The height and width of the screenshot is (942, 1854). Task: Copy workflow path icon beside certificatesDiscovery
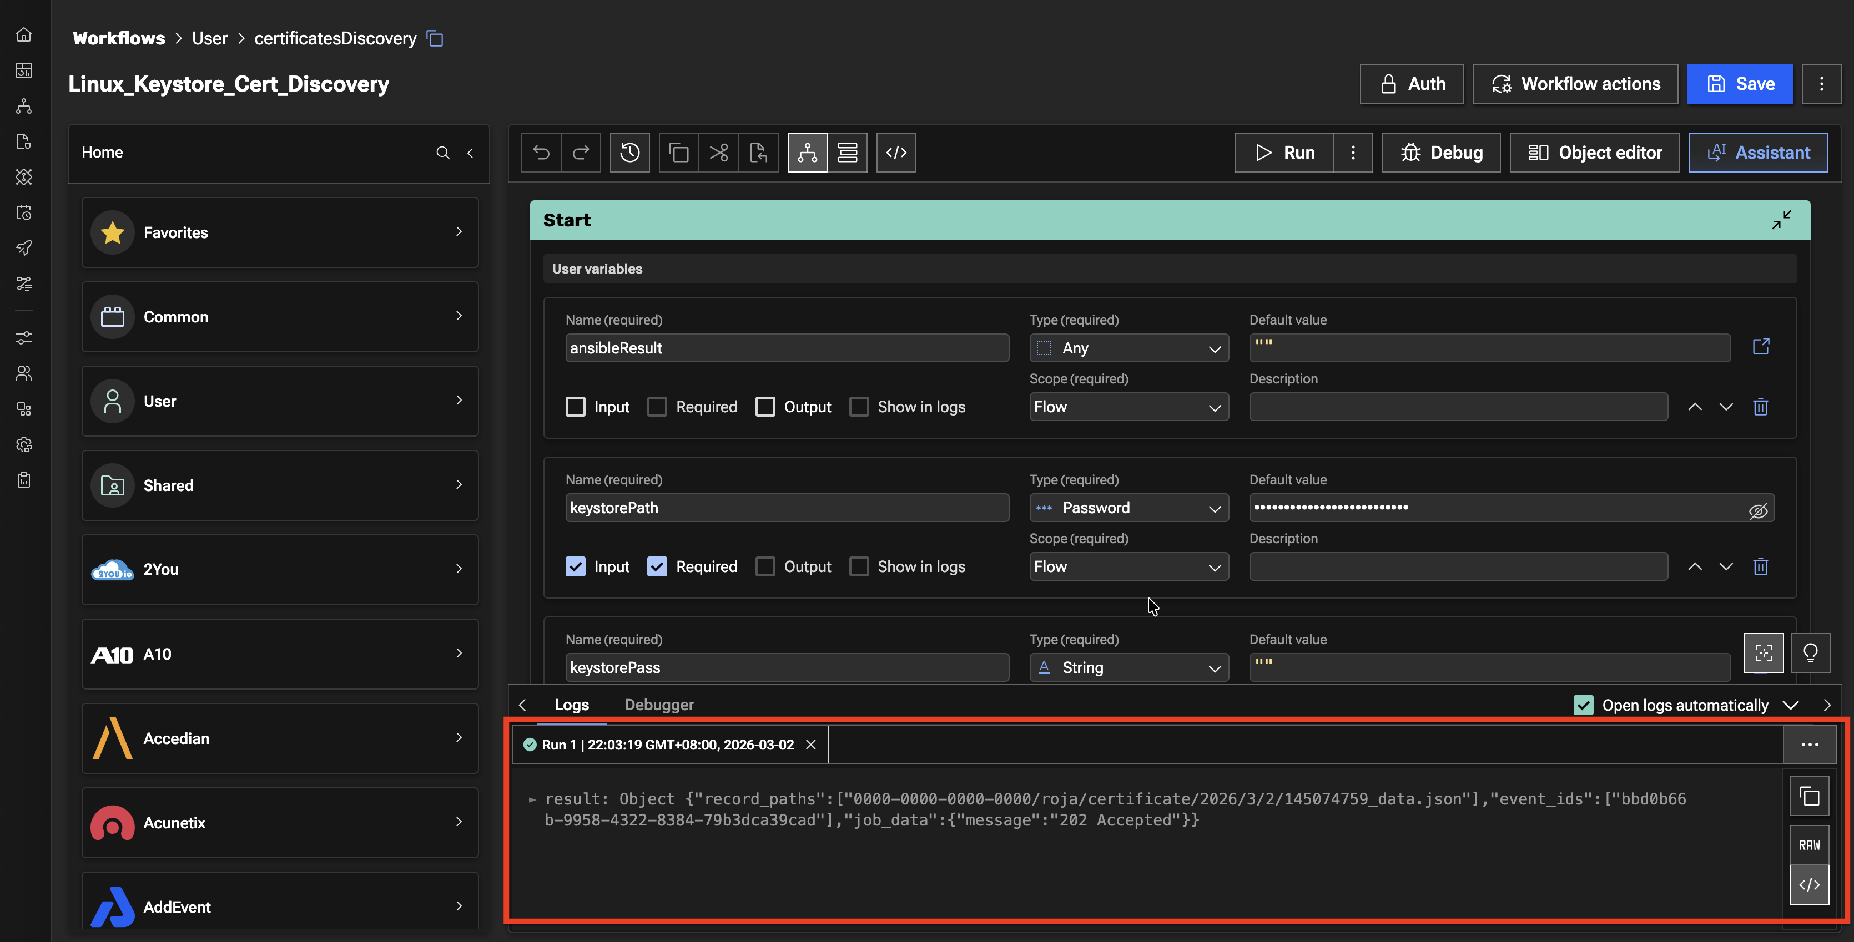[x=435, y=38]
